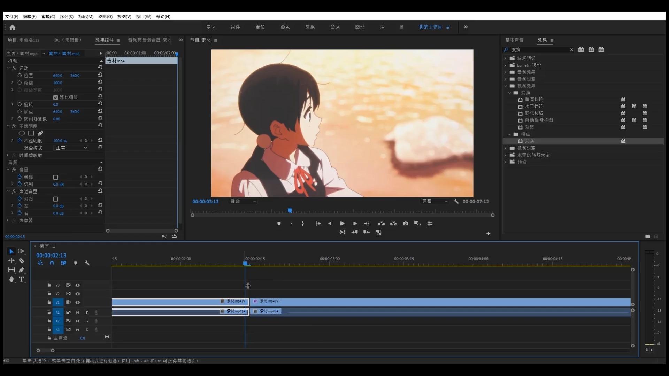Drag the opacity percentage slider
The image size is (669, 376).
click(60, 141)
